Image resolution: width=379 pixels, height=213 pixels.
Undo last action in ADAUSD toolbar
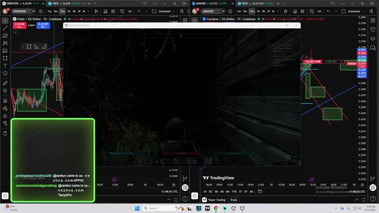pyautogui.click(x=328, y=11)
